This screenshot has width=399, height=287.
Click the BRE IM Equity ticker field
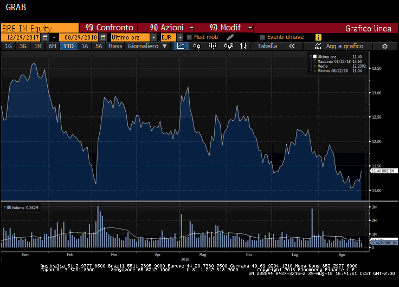[x=40, y=28]
